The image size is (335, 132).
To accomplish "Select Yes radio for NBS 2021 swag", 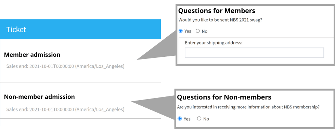I will [x=181, y=31].
